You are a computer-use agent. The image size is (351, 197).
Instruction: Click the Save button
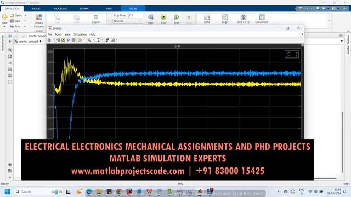coord(15,21)
